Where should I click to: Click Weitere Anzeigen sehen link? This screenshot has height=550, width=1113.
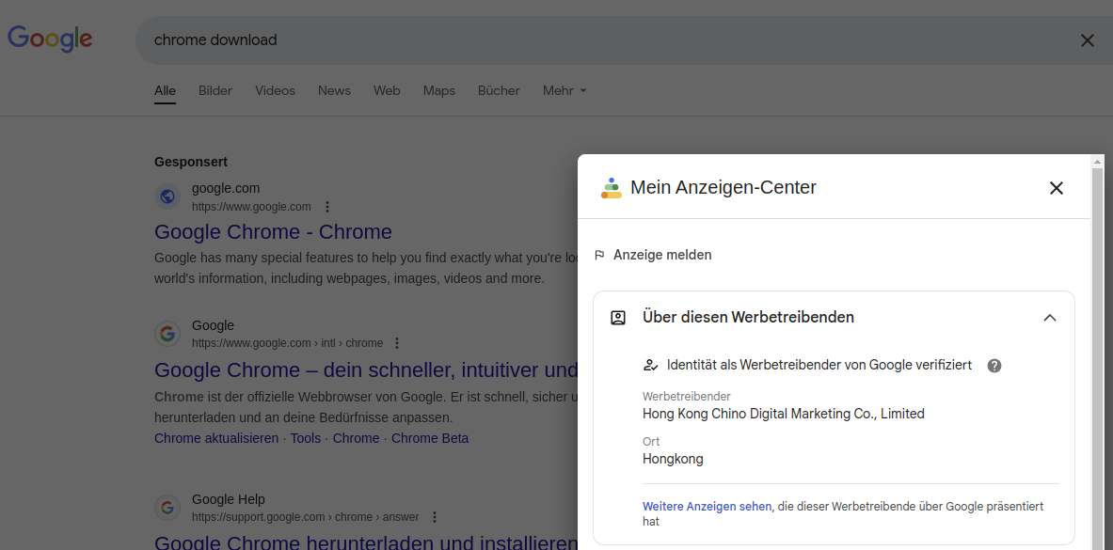[707, 507]
